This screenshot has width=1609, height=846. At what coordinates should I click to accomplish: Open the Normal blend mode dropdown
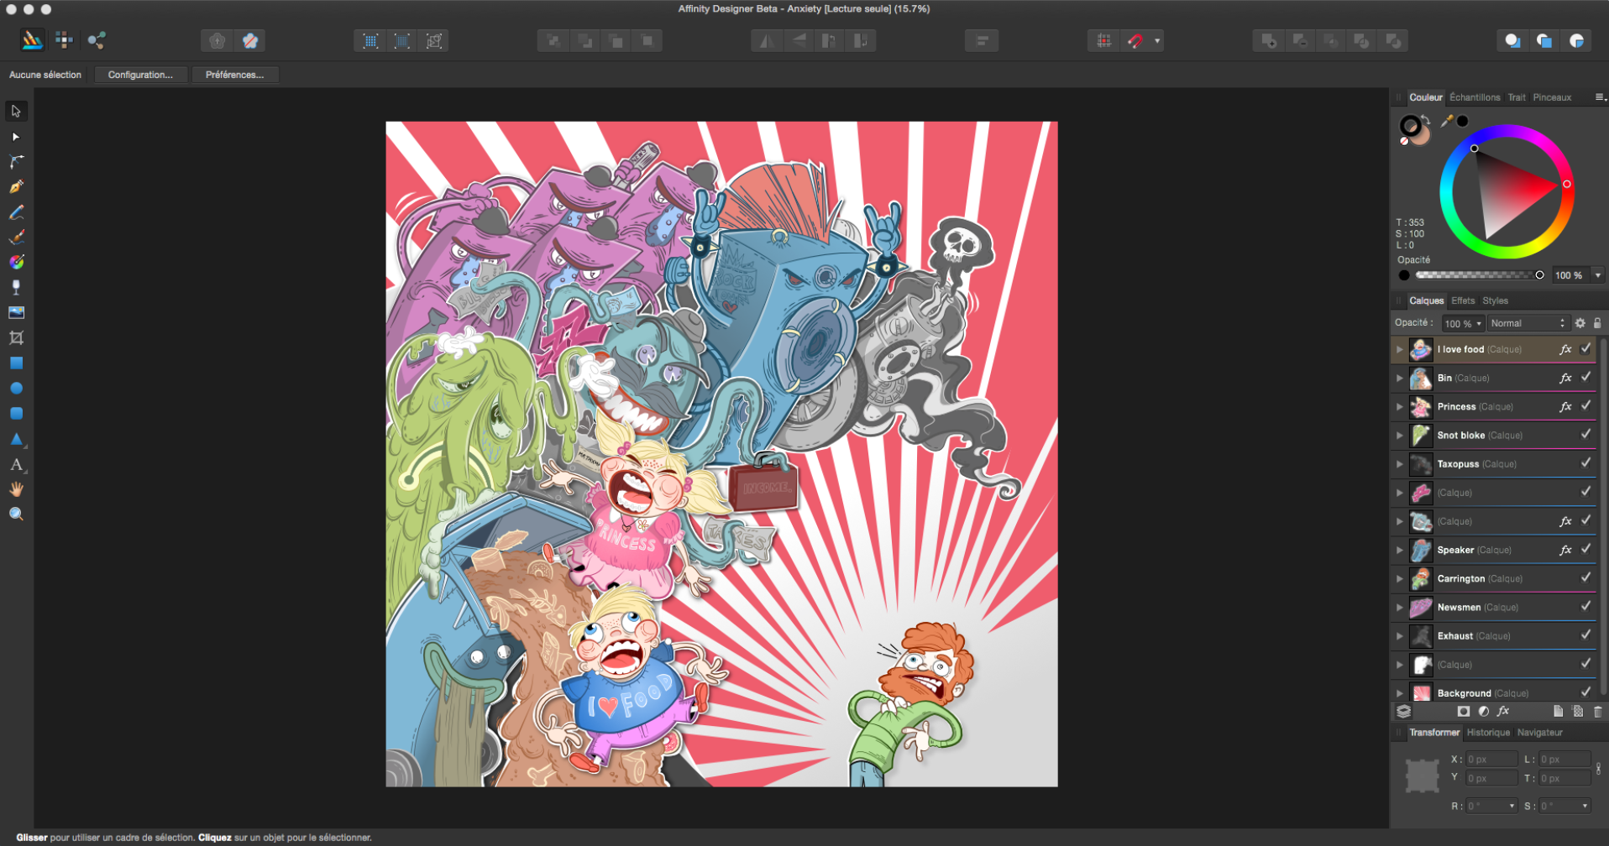point(1528,323)
